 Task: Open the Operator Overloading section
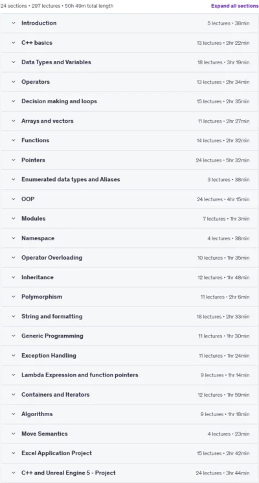pyautogui.click(x=129, y=258)
